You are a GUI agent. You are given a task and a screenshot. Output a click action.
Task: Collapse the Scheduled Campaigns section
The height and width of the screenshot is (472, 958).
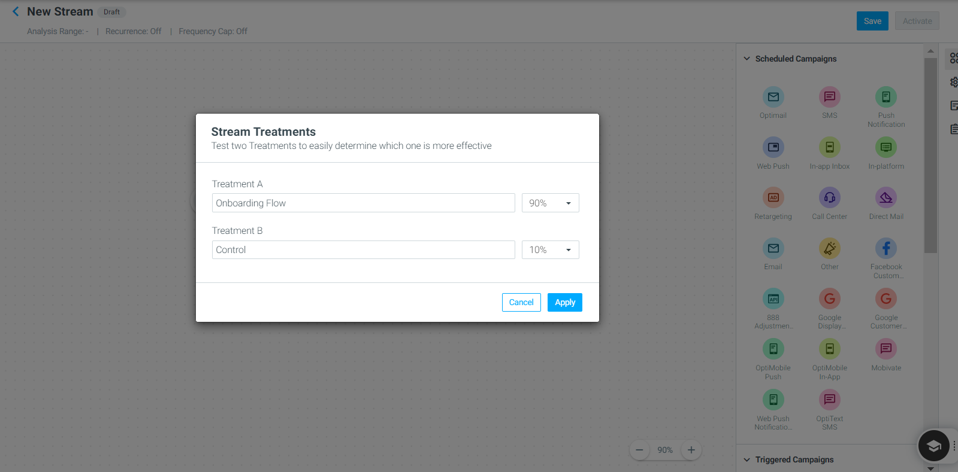pyautogui.click(x=747, y=59)
